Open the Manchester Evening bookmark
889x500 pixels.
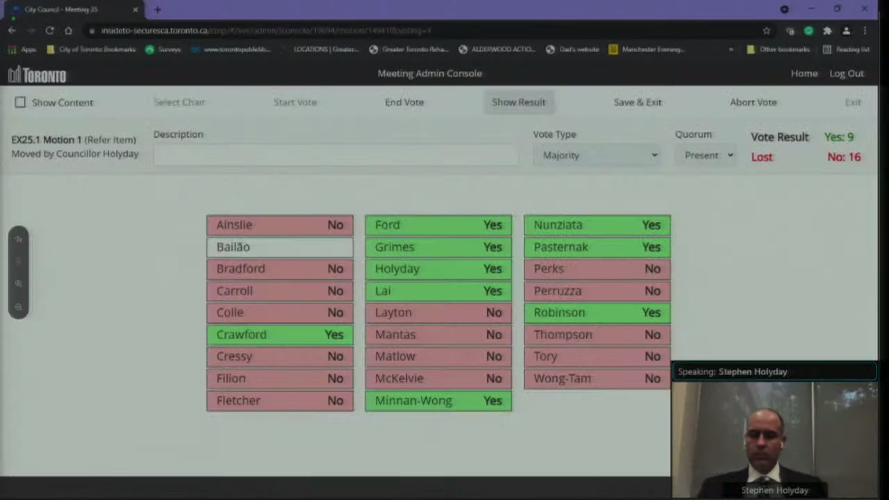pyautogui.click(x=647, y=49)
